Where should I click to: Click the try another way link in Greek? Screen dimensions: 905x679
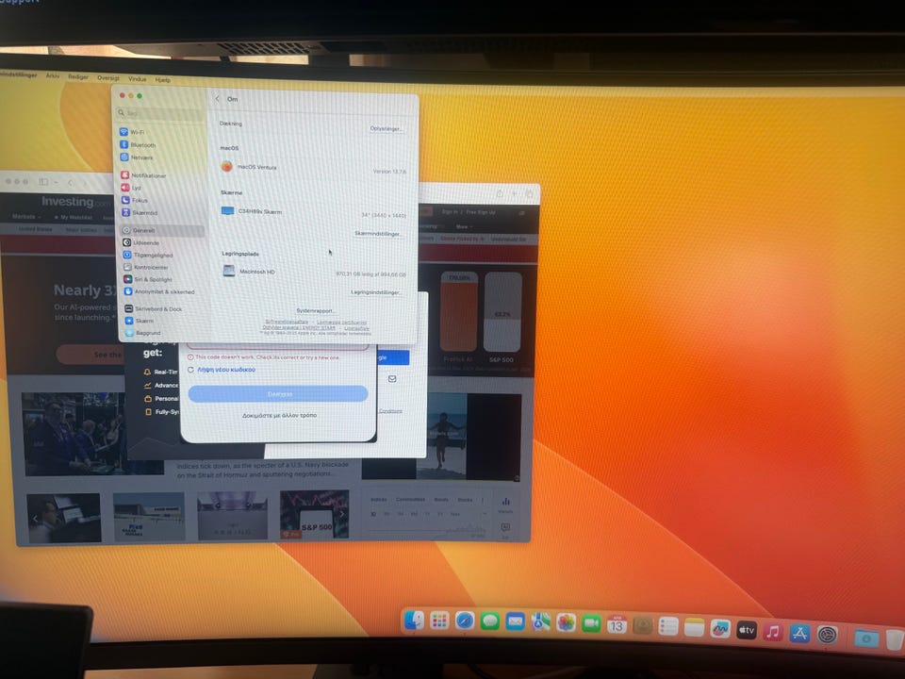(x=279, y=415)
